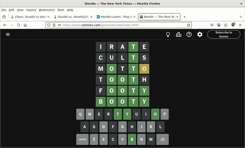Click the green B tile in BOOTY row

(101, 102)
